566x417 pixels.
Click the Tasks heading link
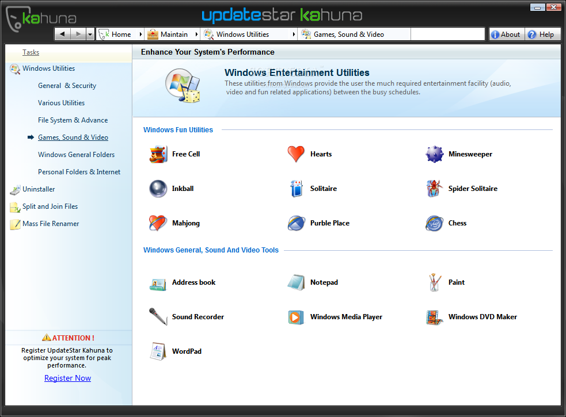(31, 52)
